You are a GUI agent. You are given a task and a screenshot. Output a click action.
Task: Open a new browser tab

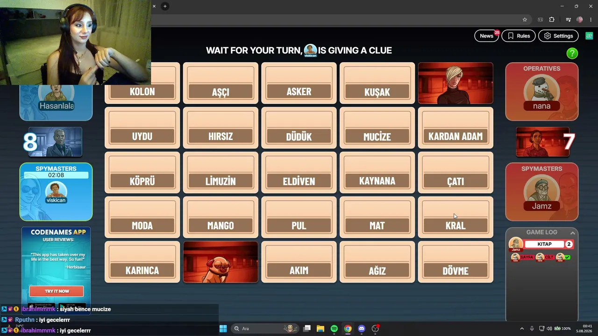pos(165,6)
